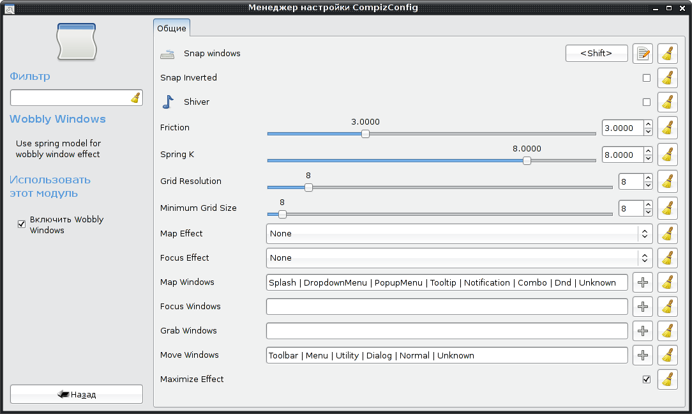Screen dimensions: 692x414
Task: Reset Map Windows broom icon
Action: (667, 282)
